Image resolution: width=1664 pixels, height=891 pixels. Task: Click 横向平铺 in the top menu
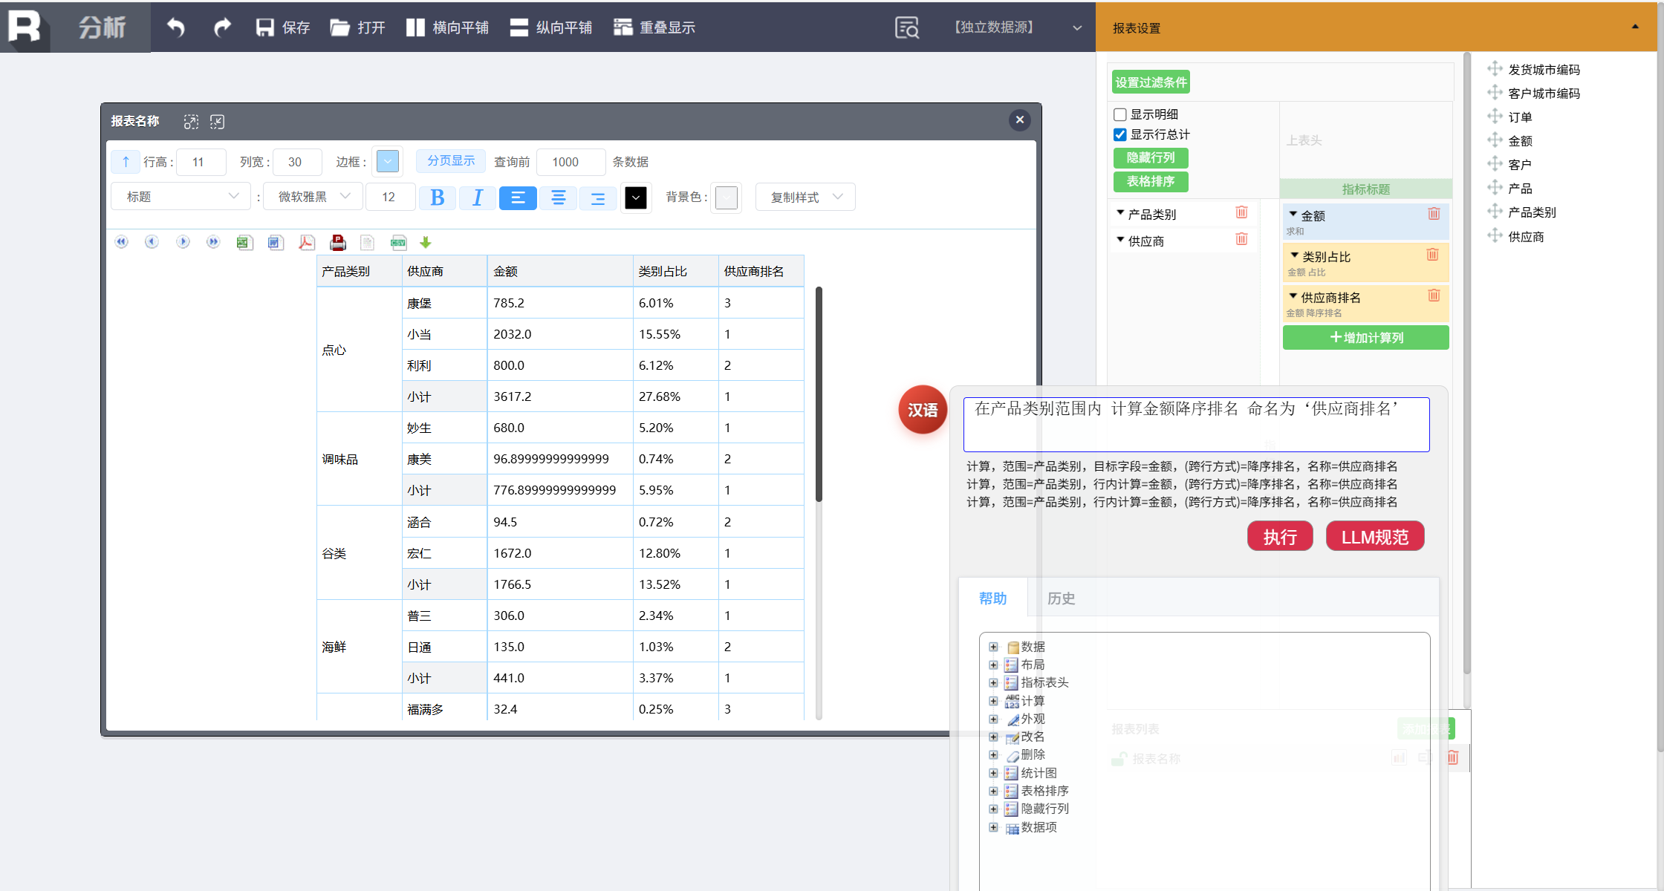(x=447, y=27)
